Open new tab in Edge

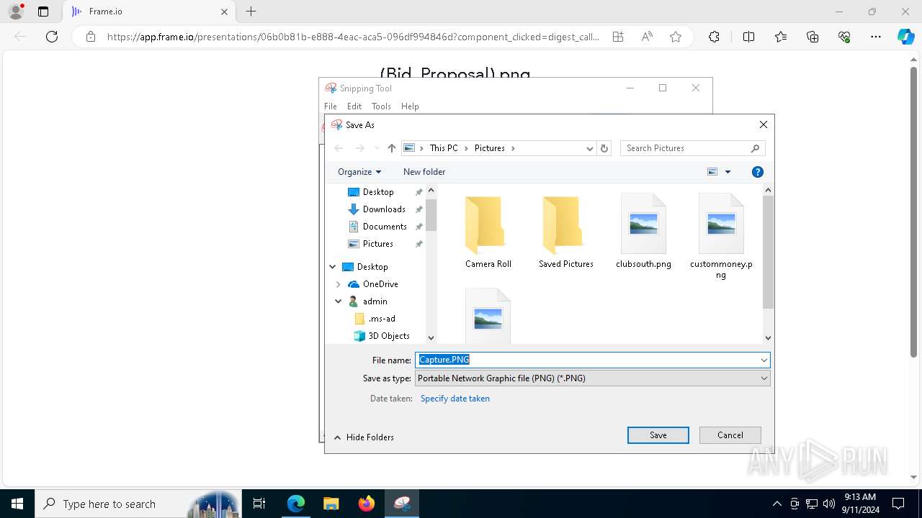pyautogui.click(x=251, y=12)
